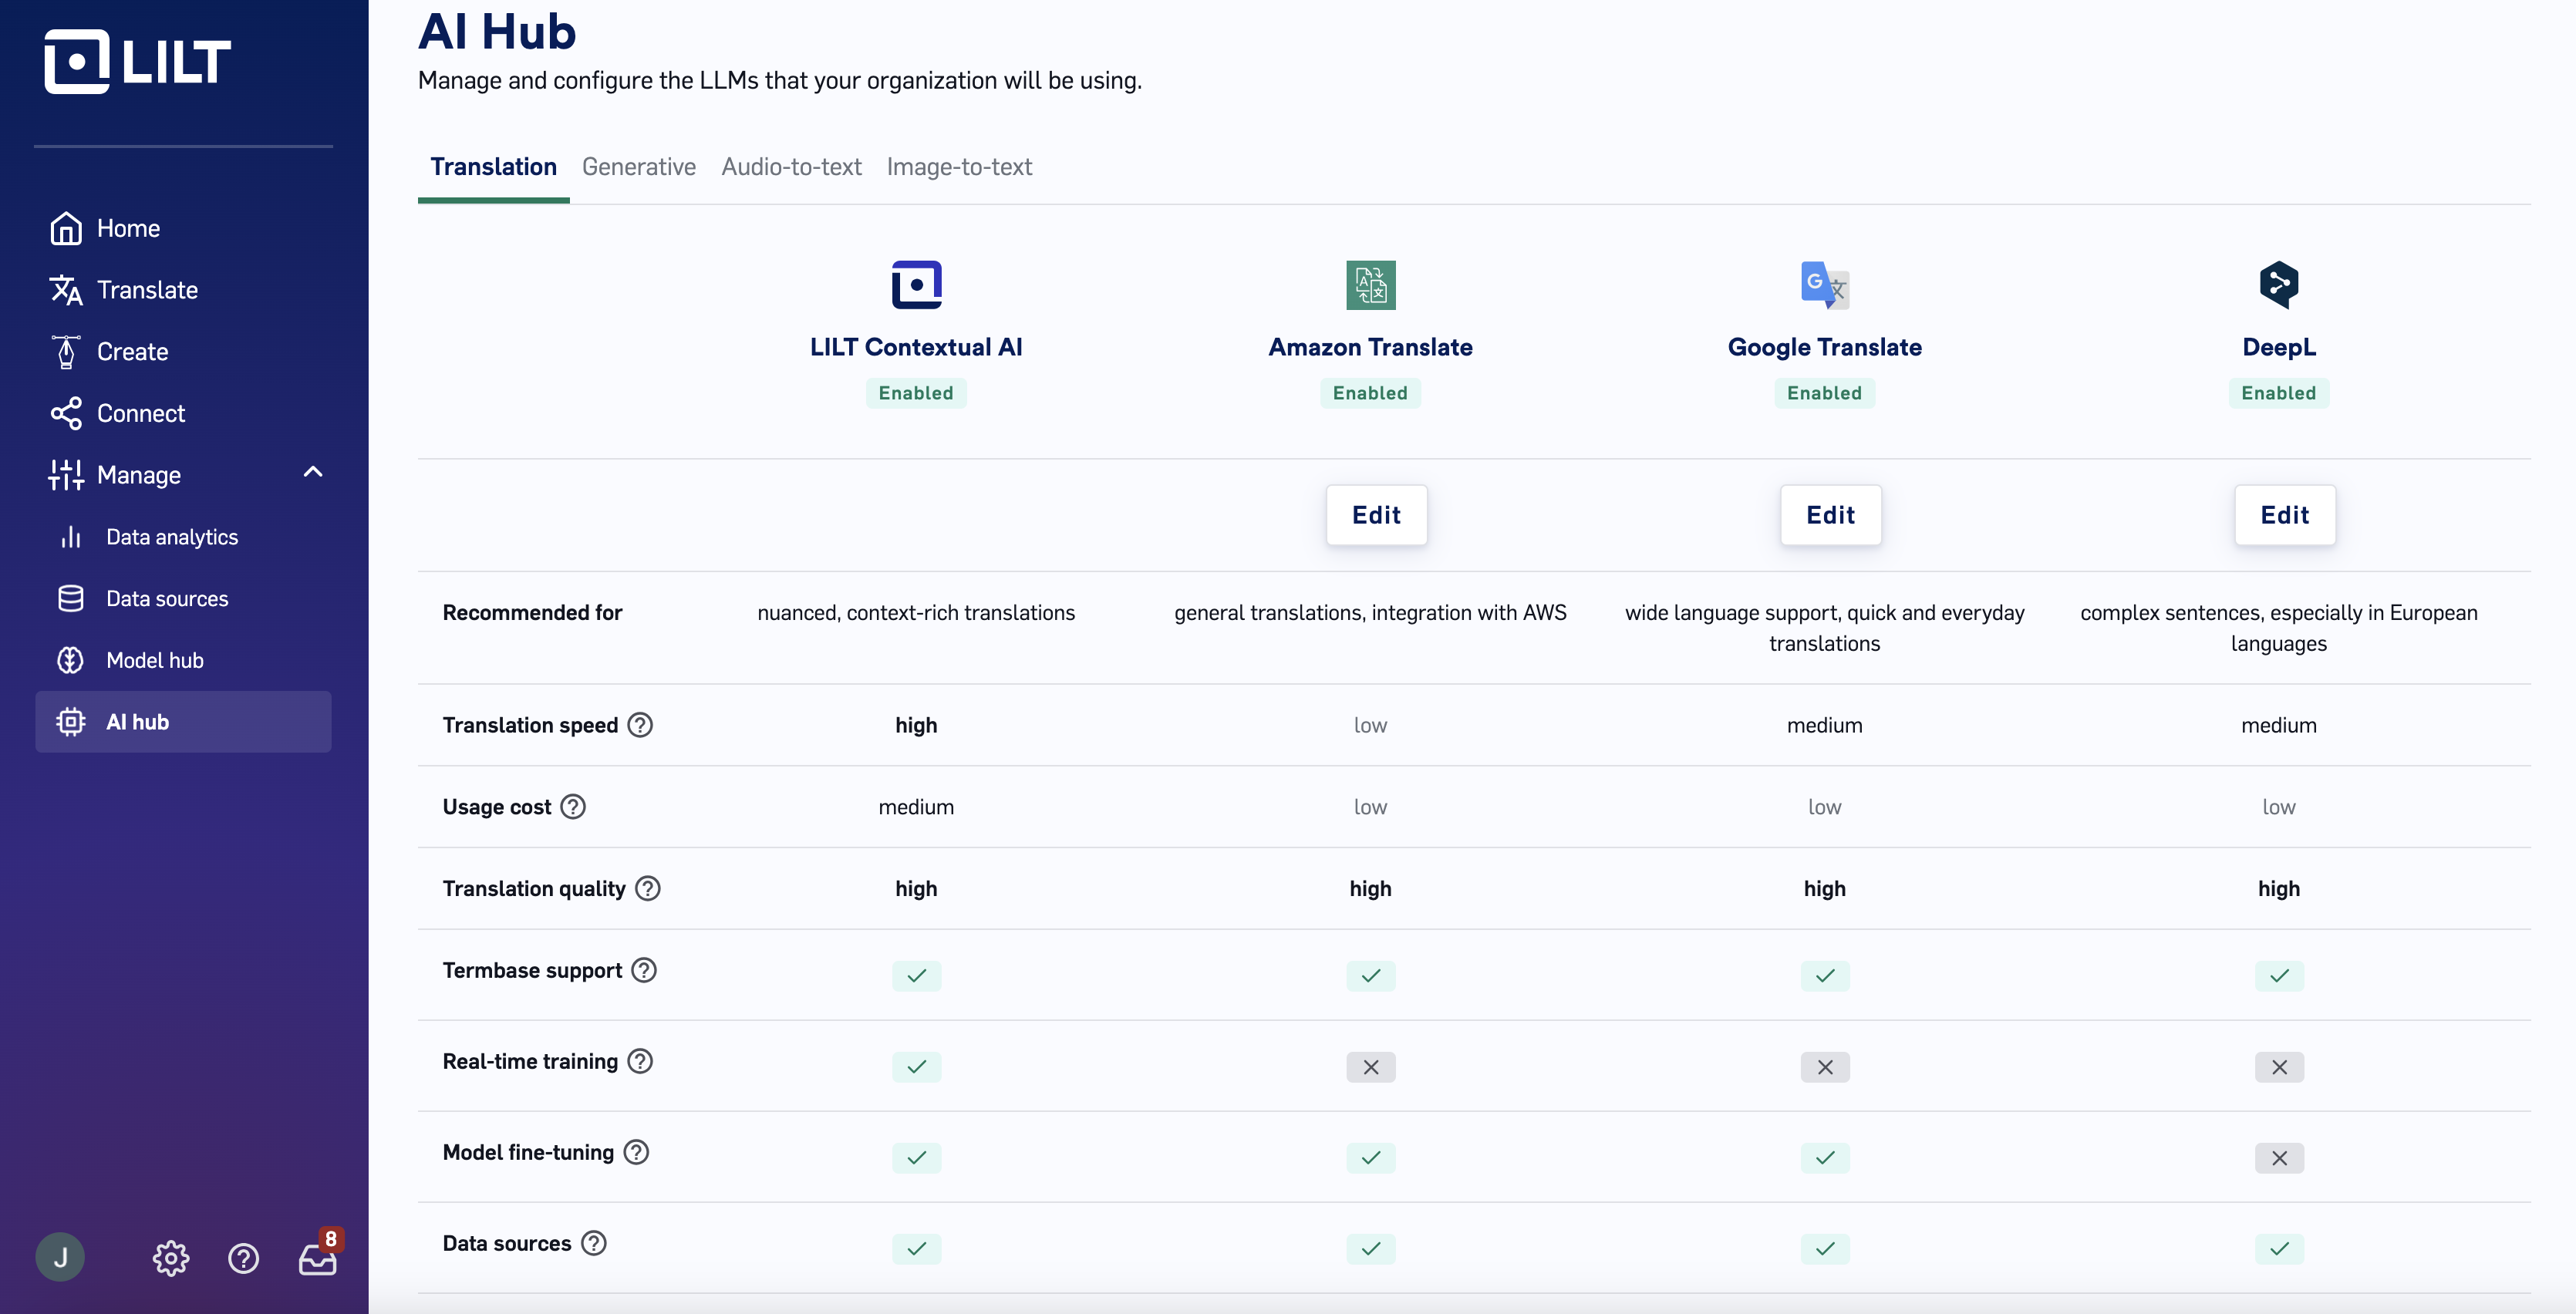Open the user avatar J
Image resolution: width=2576 pixels, height=1314 pixels.
[x=60, y=1257]
